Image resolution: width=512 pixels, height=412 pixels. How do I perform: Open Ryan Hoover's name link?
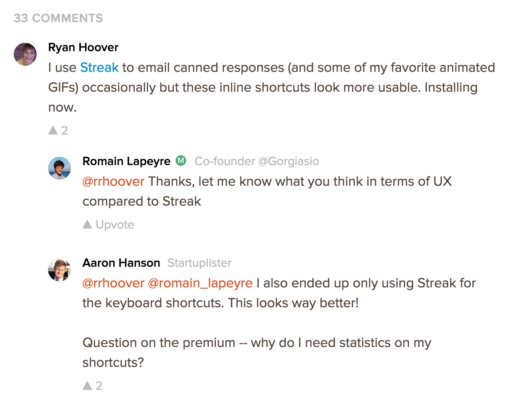[83, 47]
